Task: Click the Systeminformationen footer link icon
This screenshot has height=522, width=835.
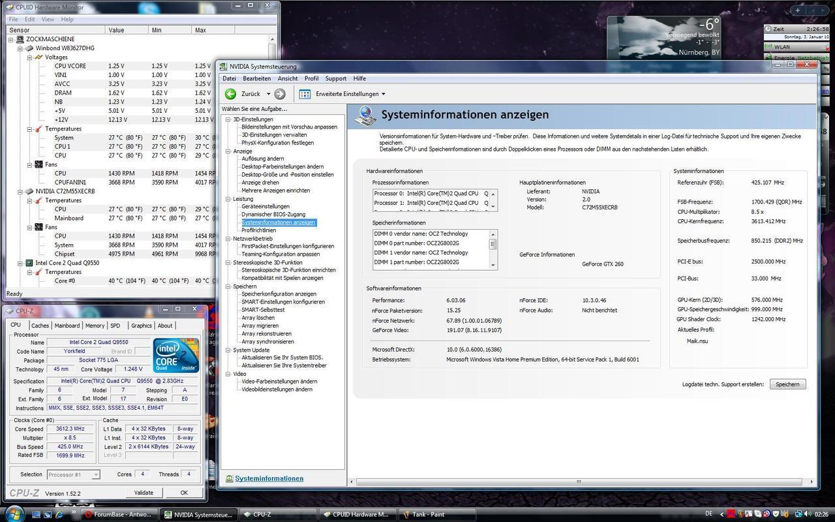Action: 229,479
